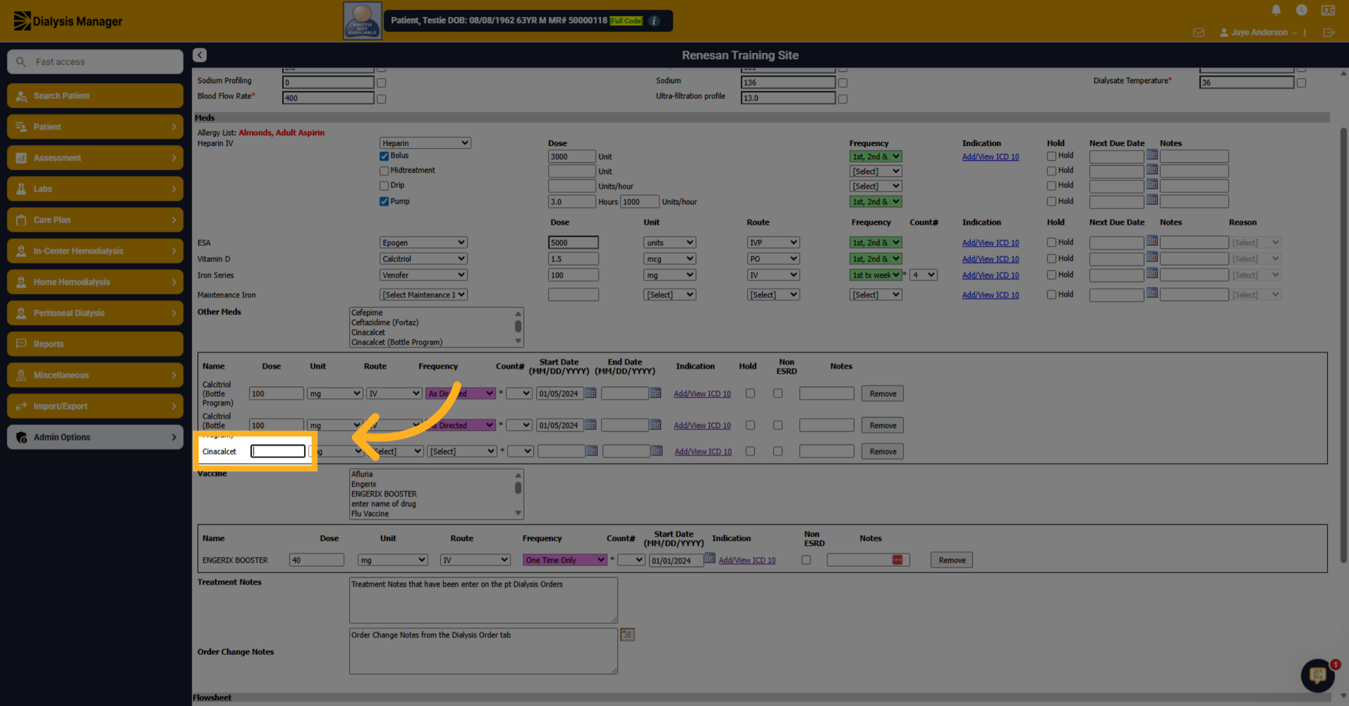Open start date calendar for second Calcitriol row
Image resolution: width=1349 pixels, height=706 pixels.
(x=590, y=425)
